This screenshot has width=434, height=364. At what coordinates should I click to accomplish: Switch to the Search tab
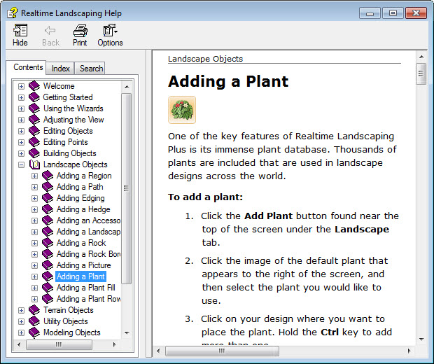click(91, 69)
